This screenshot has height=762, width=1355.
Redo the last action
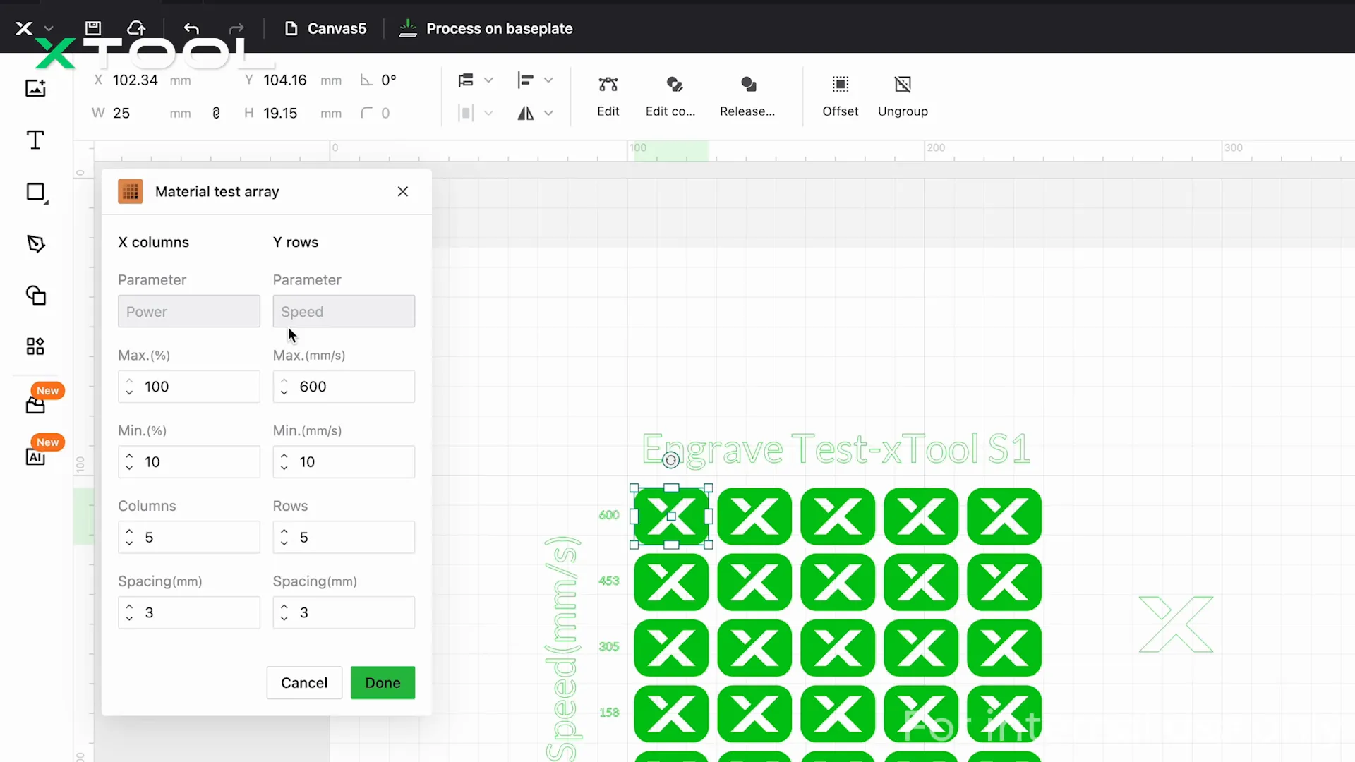[236, 28]
